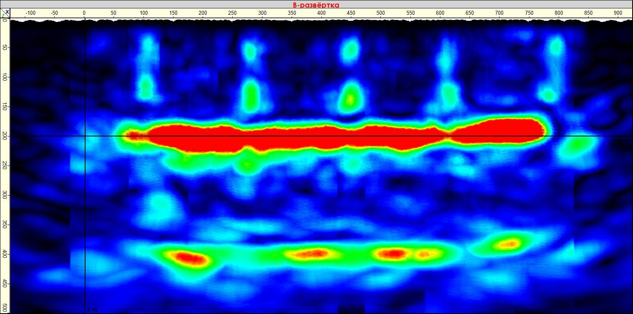Click the X/Z axis corner icon
The image size is (633, 314).
(x=5, y=13)
